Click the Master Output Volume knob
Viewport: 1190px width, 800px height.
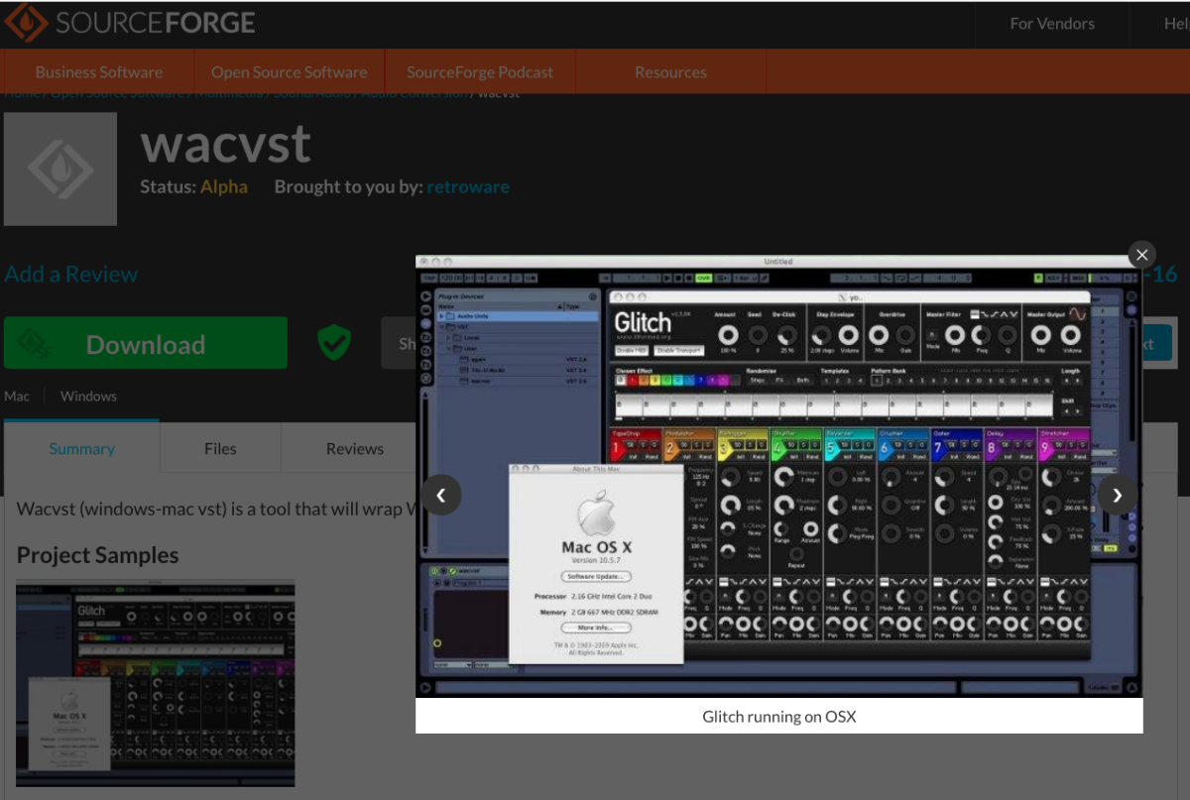point(1072,336)
